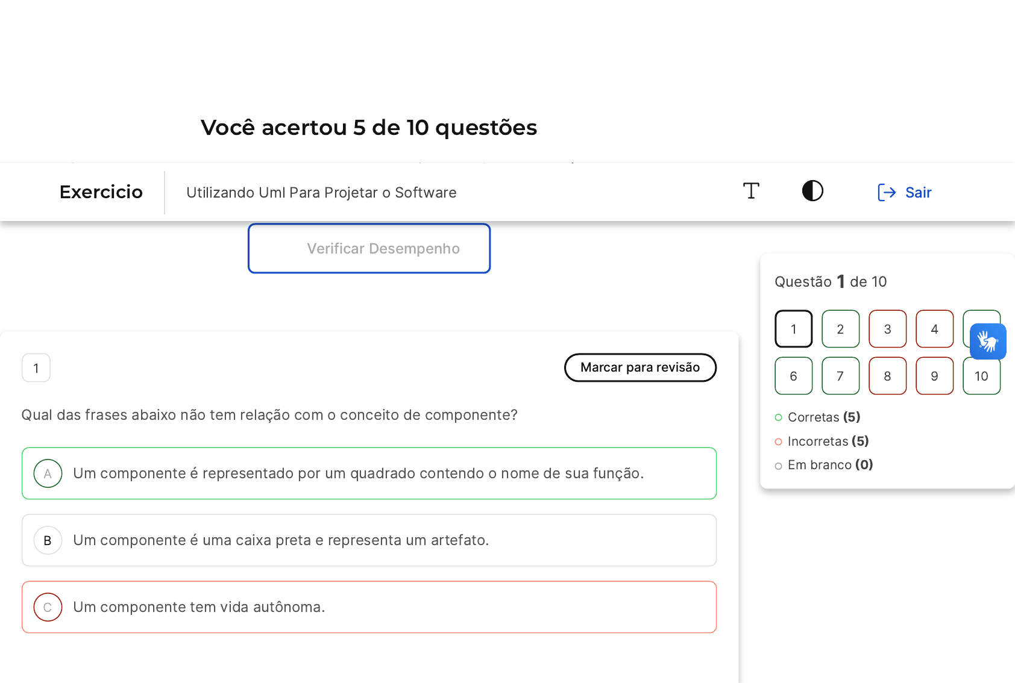Jump to question 6
This screenshot has height=683, width=1015.
[793, 376]
